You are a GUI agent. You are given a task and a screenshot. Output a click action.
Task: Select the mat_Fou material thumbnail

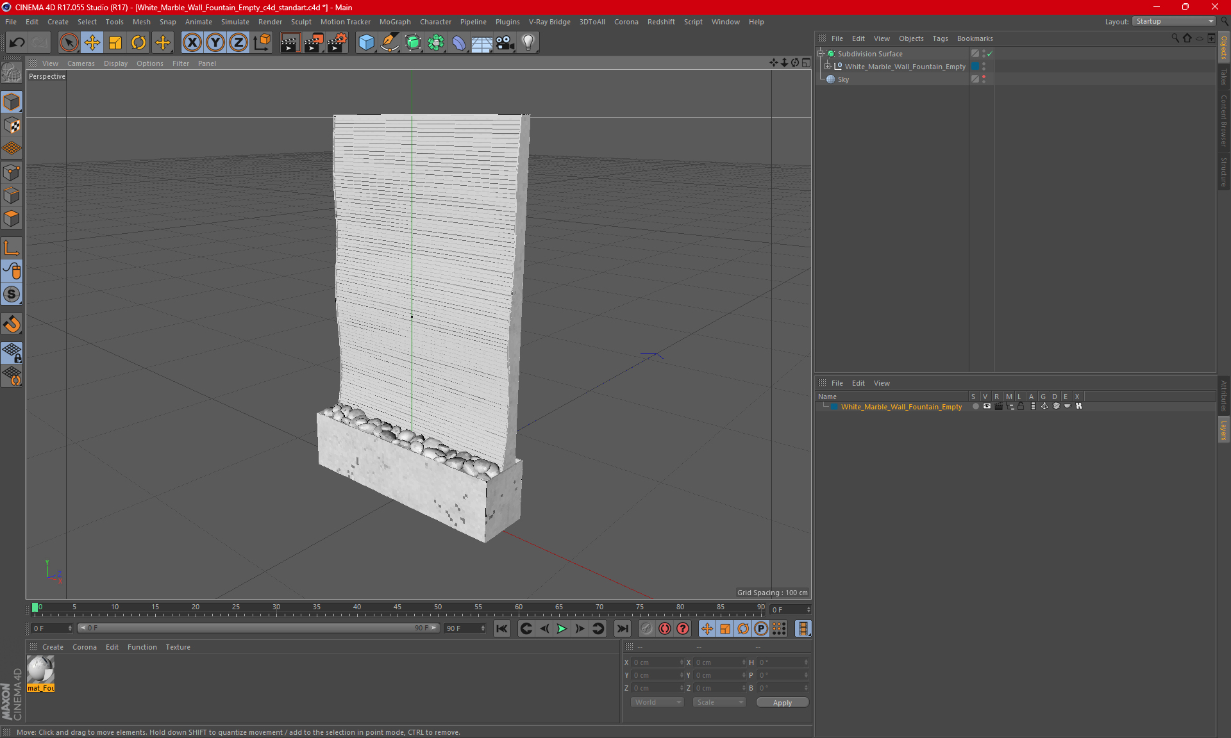[x=40, y=670]
